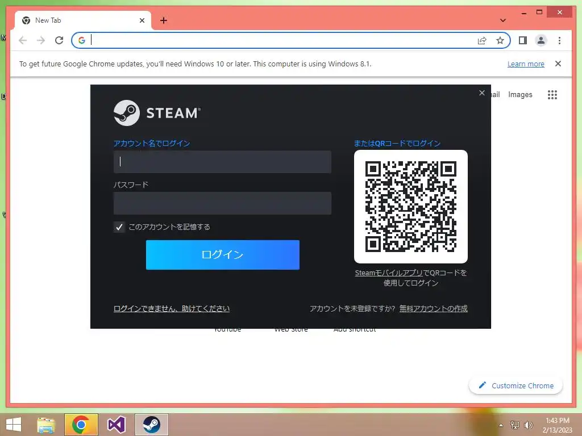
Task: Open the Chrome three-dot menu
Action: click(559, 40)
